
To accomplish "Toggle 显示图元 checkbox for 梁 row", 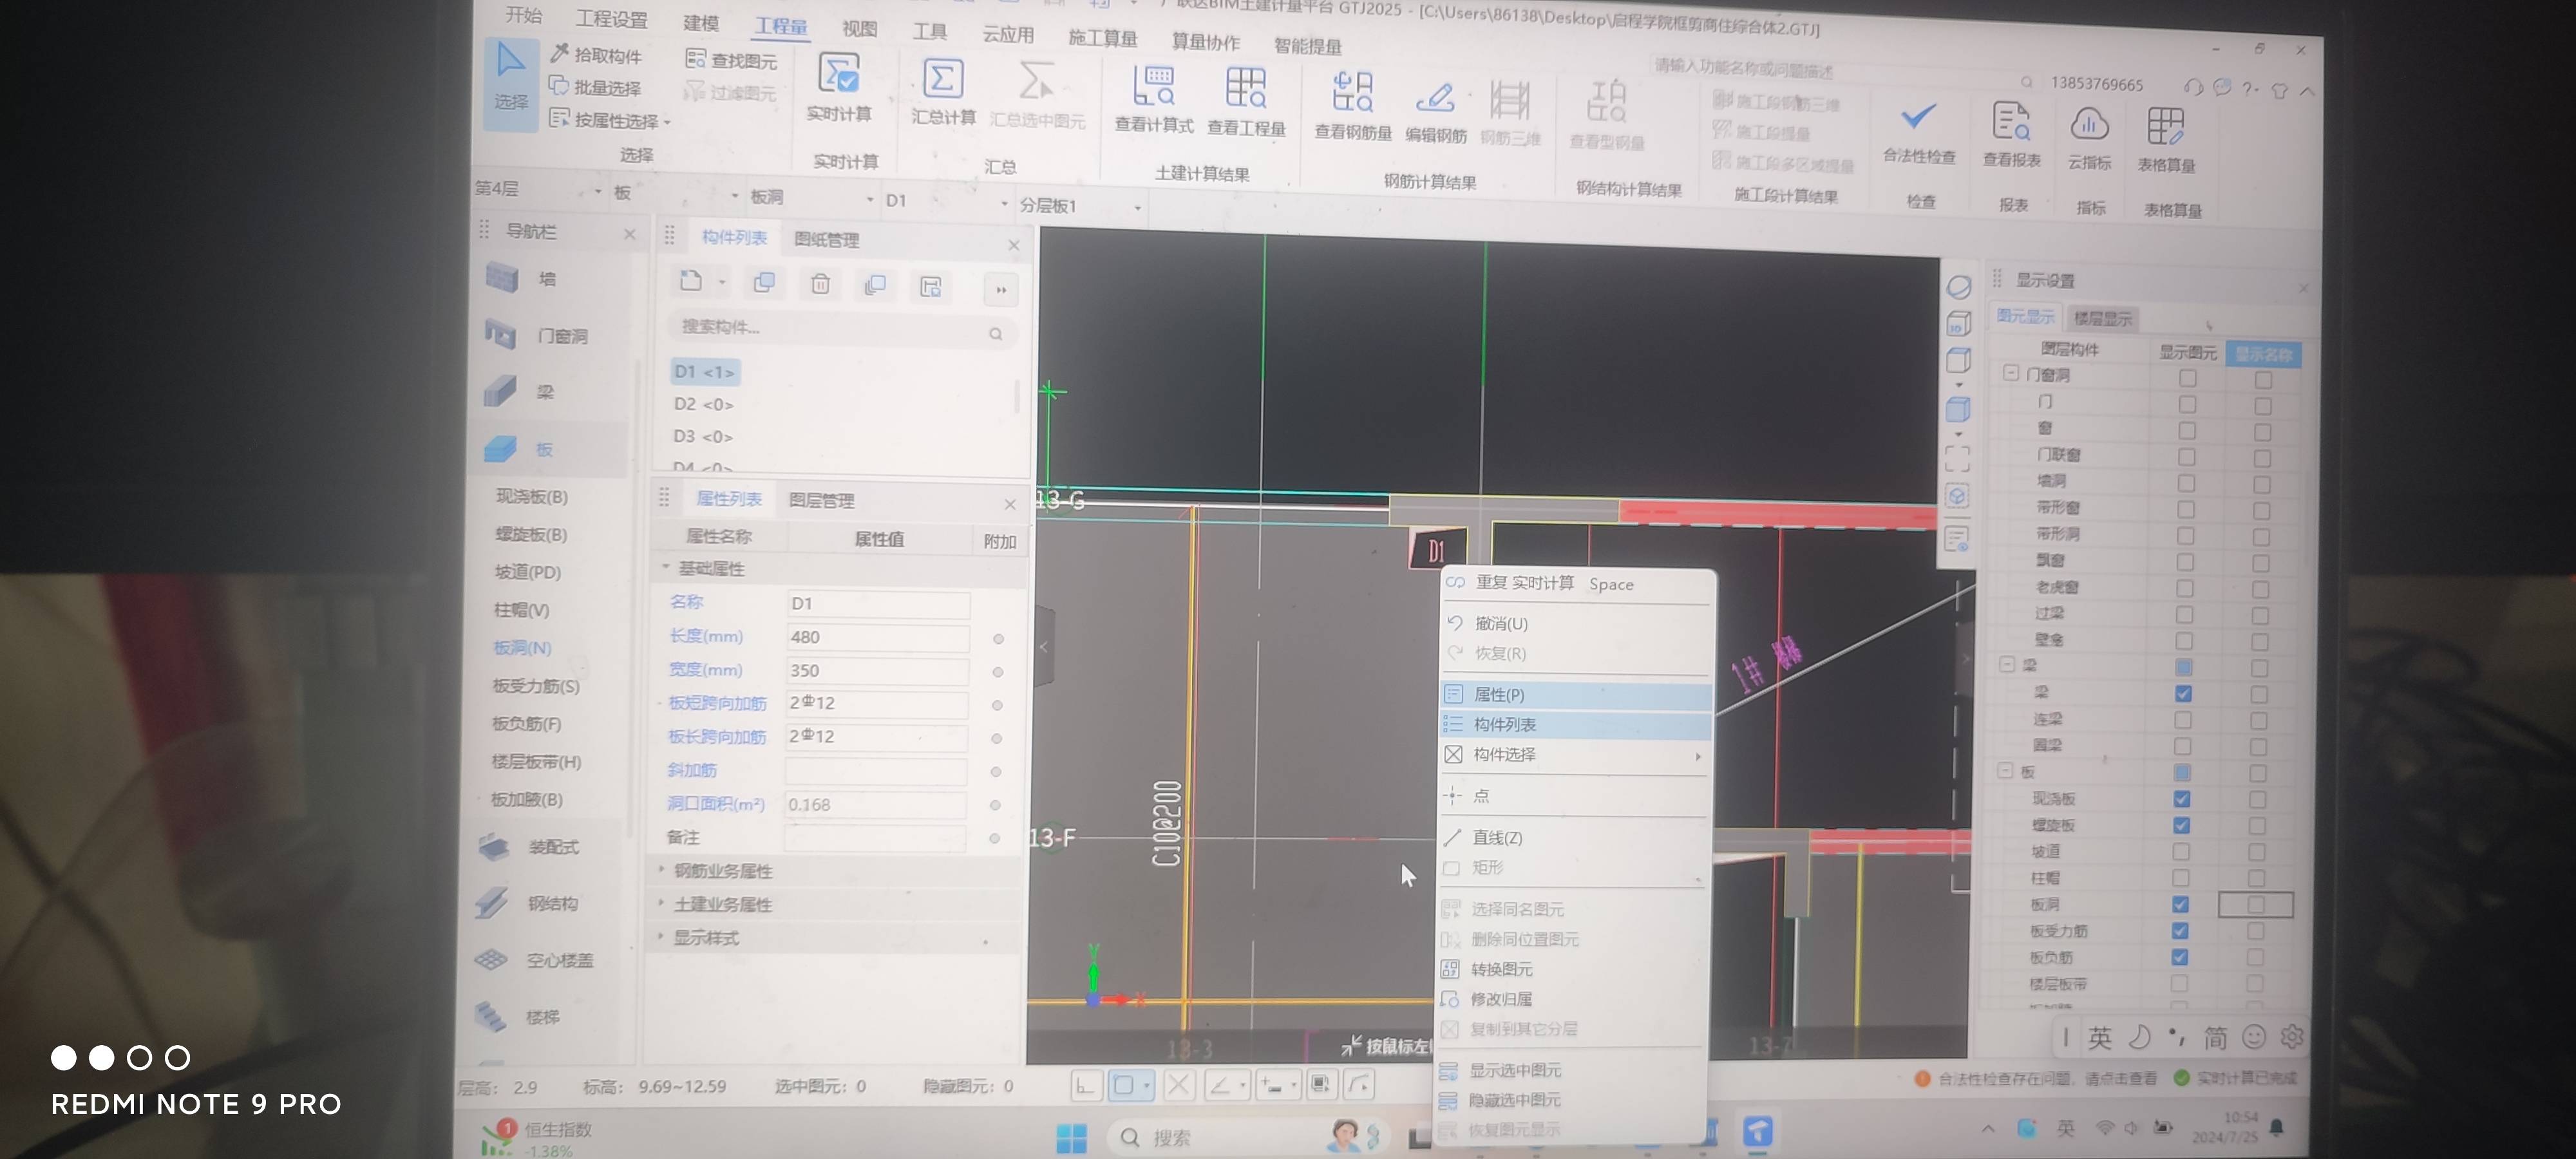I will pyautogui.click(x=2183, y=693).
